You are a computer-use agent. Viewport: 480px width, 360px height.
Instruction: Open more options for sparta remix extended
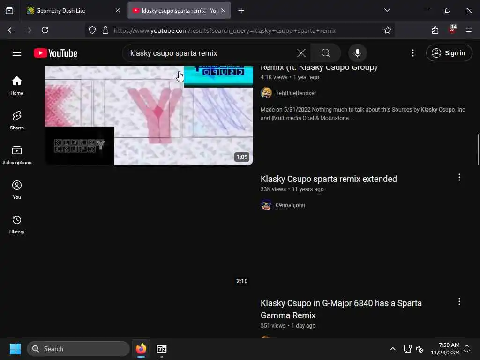(459, 178)
